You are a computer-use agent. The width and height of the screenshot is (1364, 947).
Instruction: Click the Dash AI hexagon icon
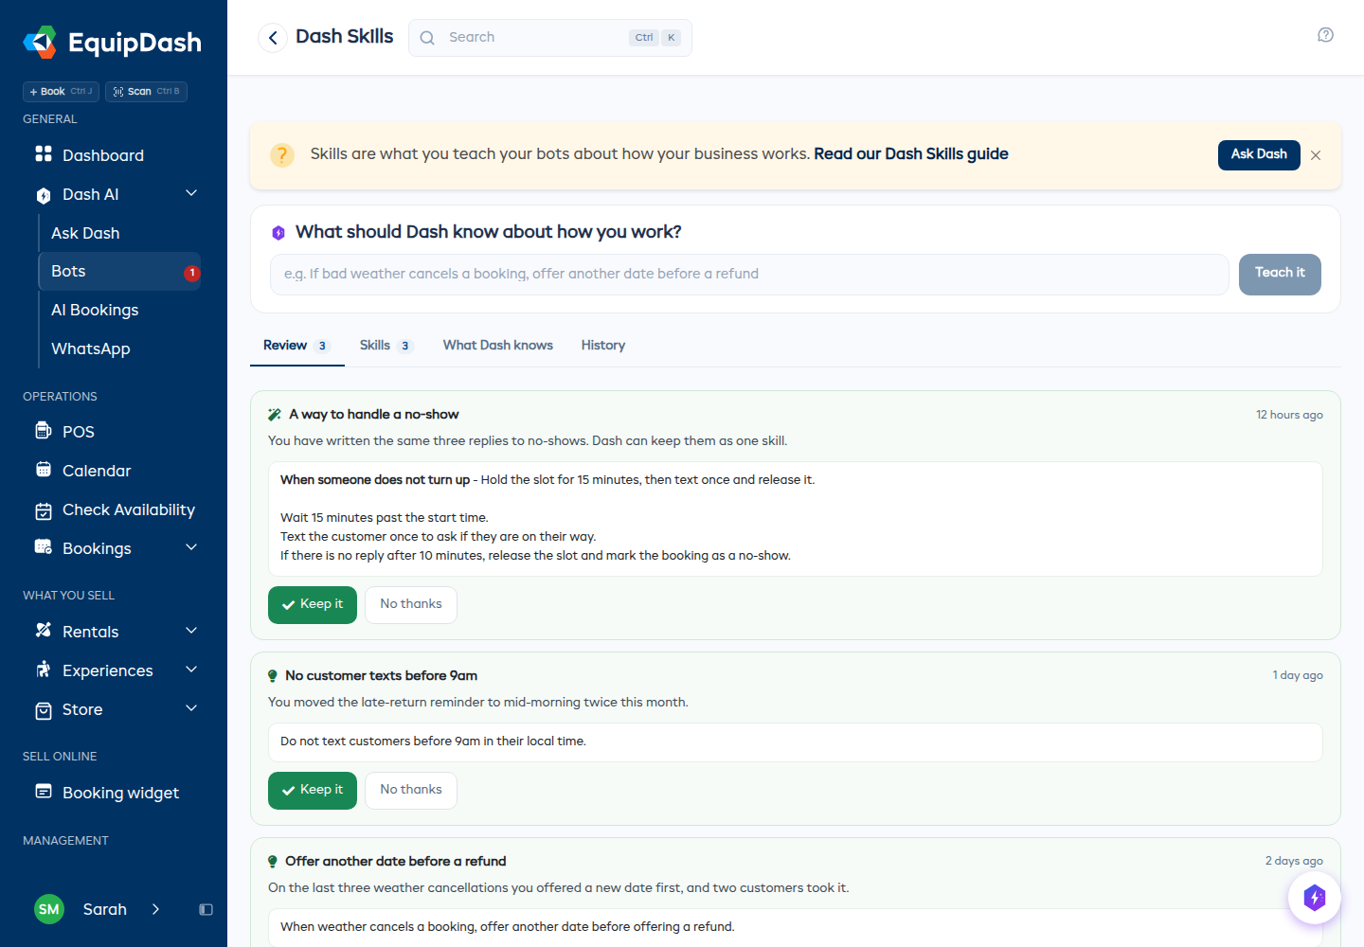44,195
